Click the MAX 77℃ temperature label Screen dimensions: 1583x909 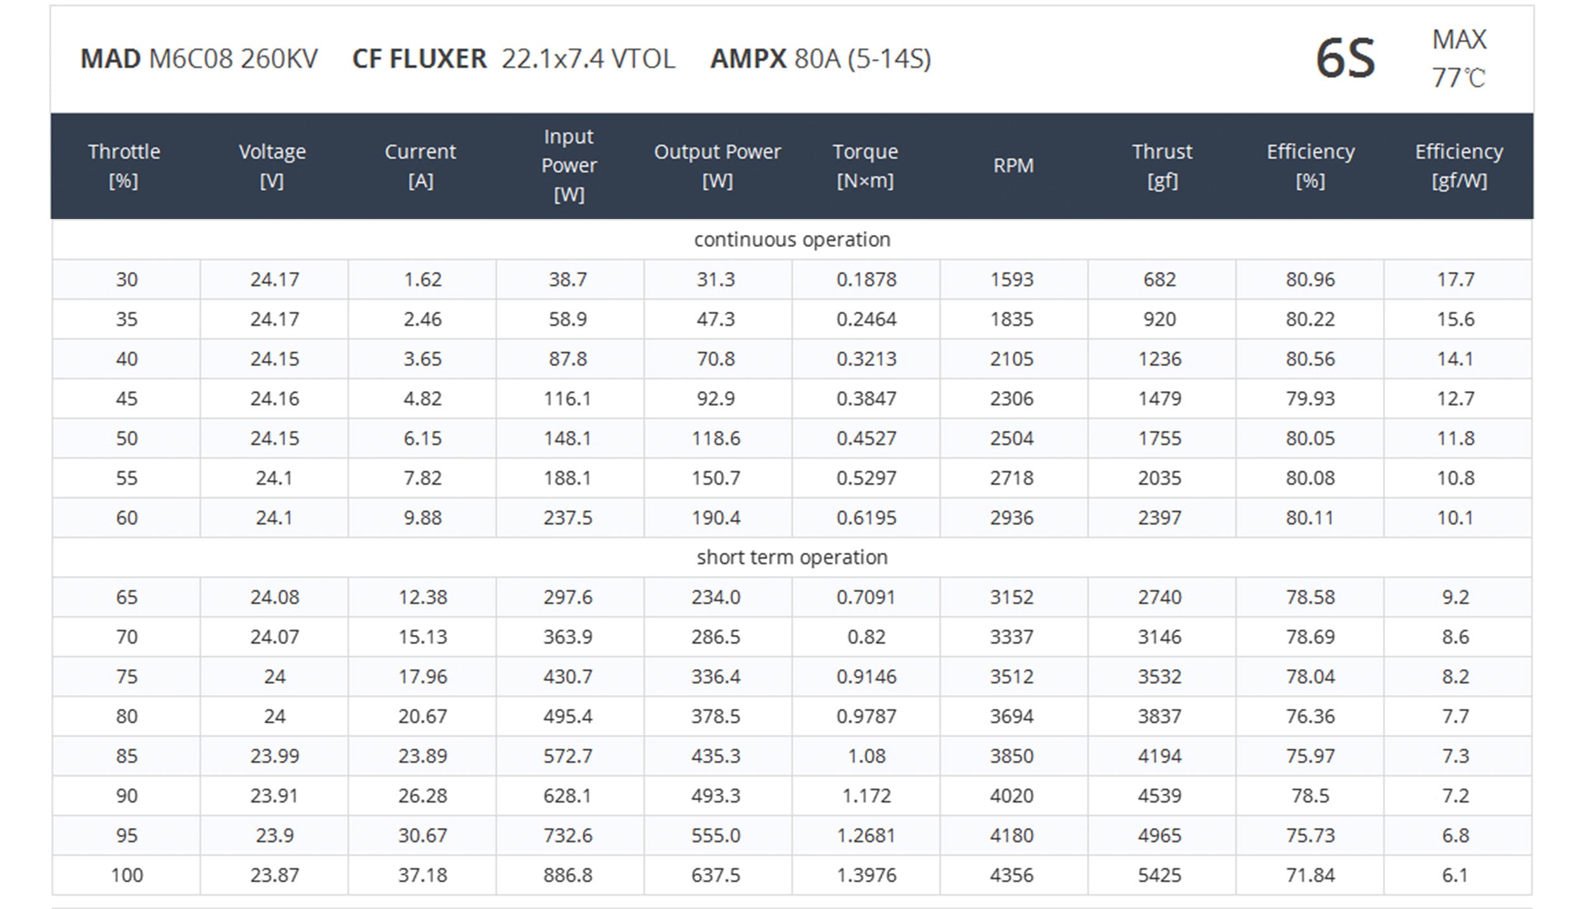pos(1458,59)
